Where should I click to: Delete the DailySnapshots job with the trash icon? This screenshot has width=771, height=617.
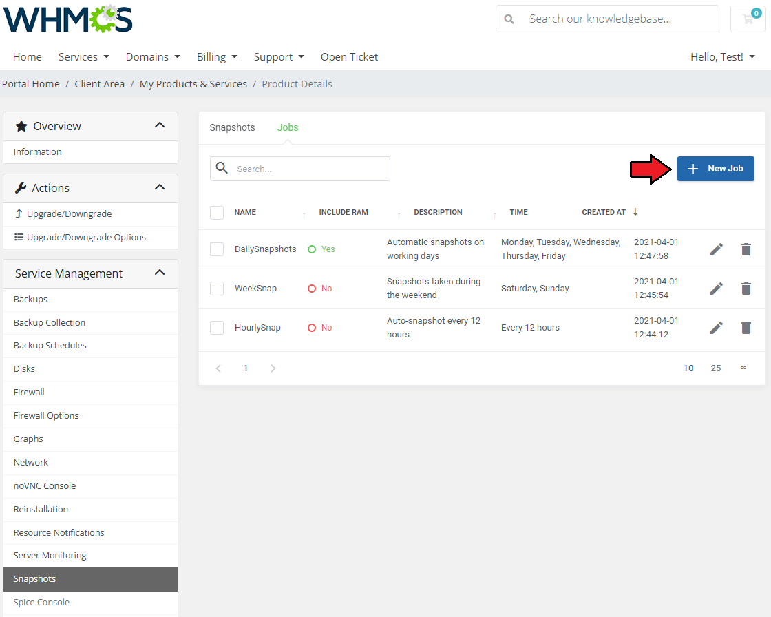(x=746, y=249)
